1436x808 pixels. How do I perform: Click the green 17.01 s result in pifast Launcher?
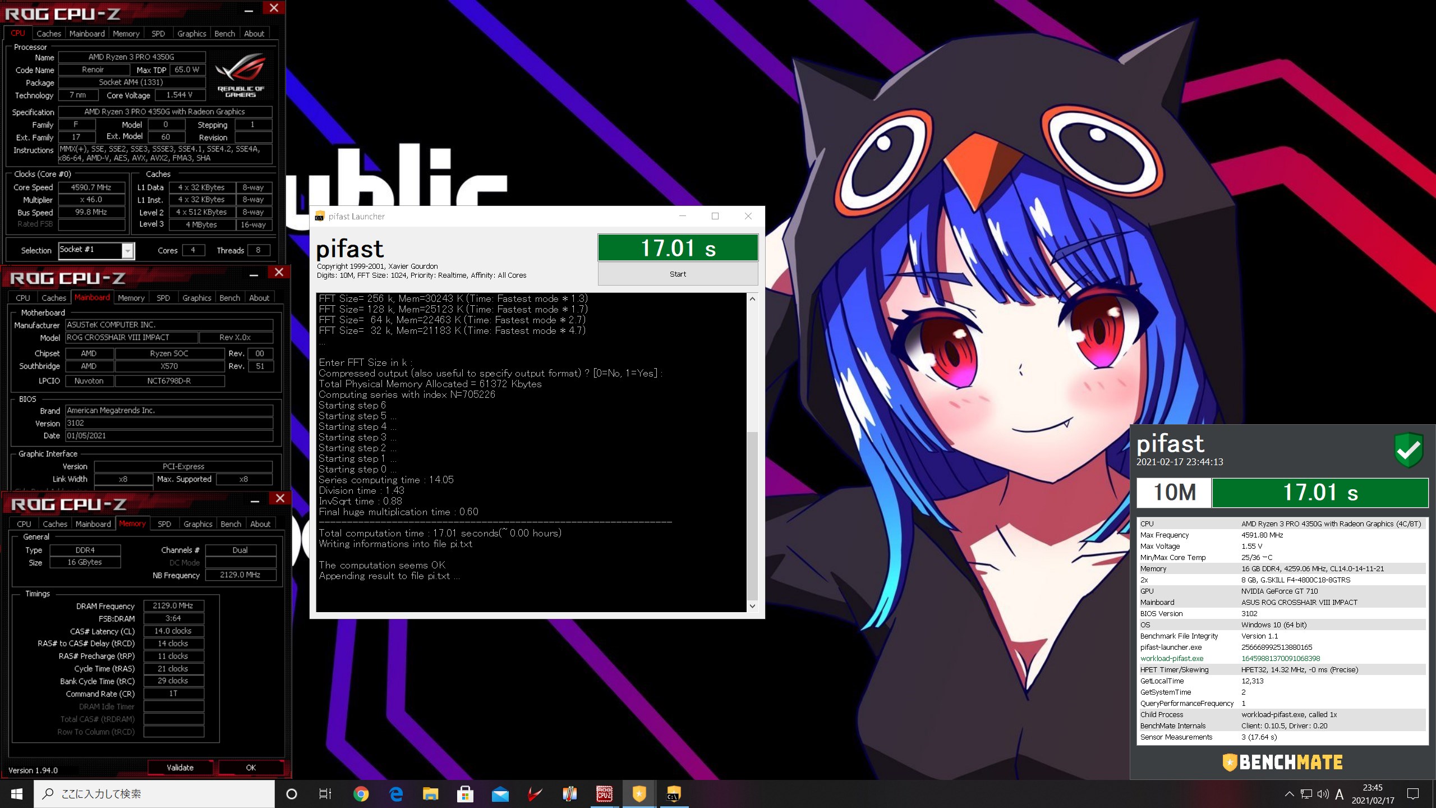(678, 248)
